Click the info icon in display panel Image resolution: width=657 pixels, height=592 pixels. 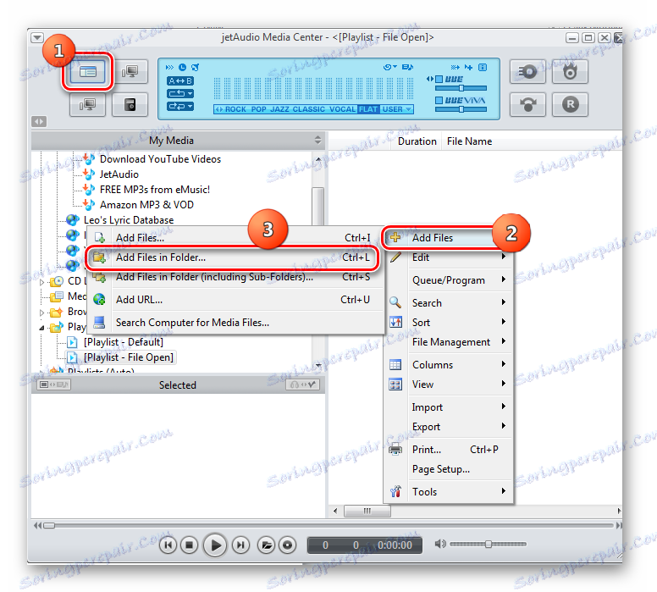click(483, 67)
